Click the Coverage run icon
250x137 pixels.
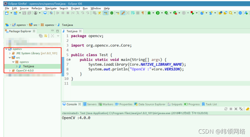click(x=166, y=13)
